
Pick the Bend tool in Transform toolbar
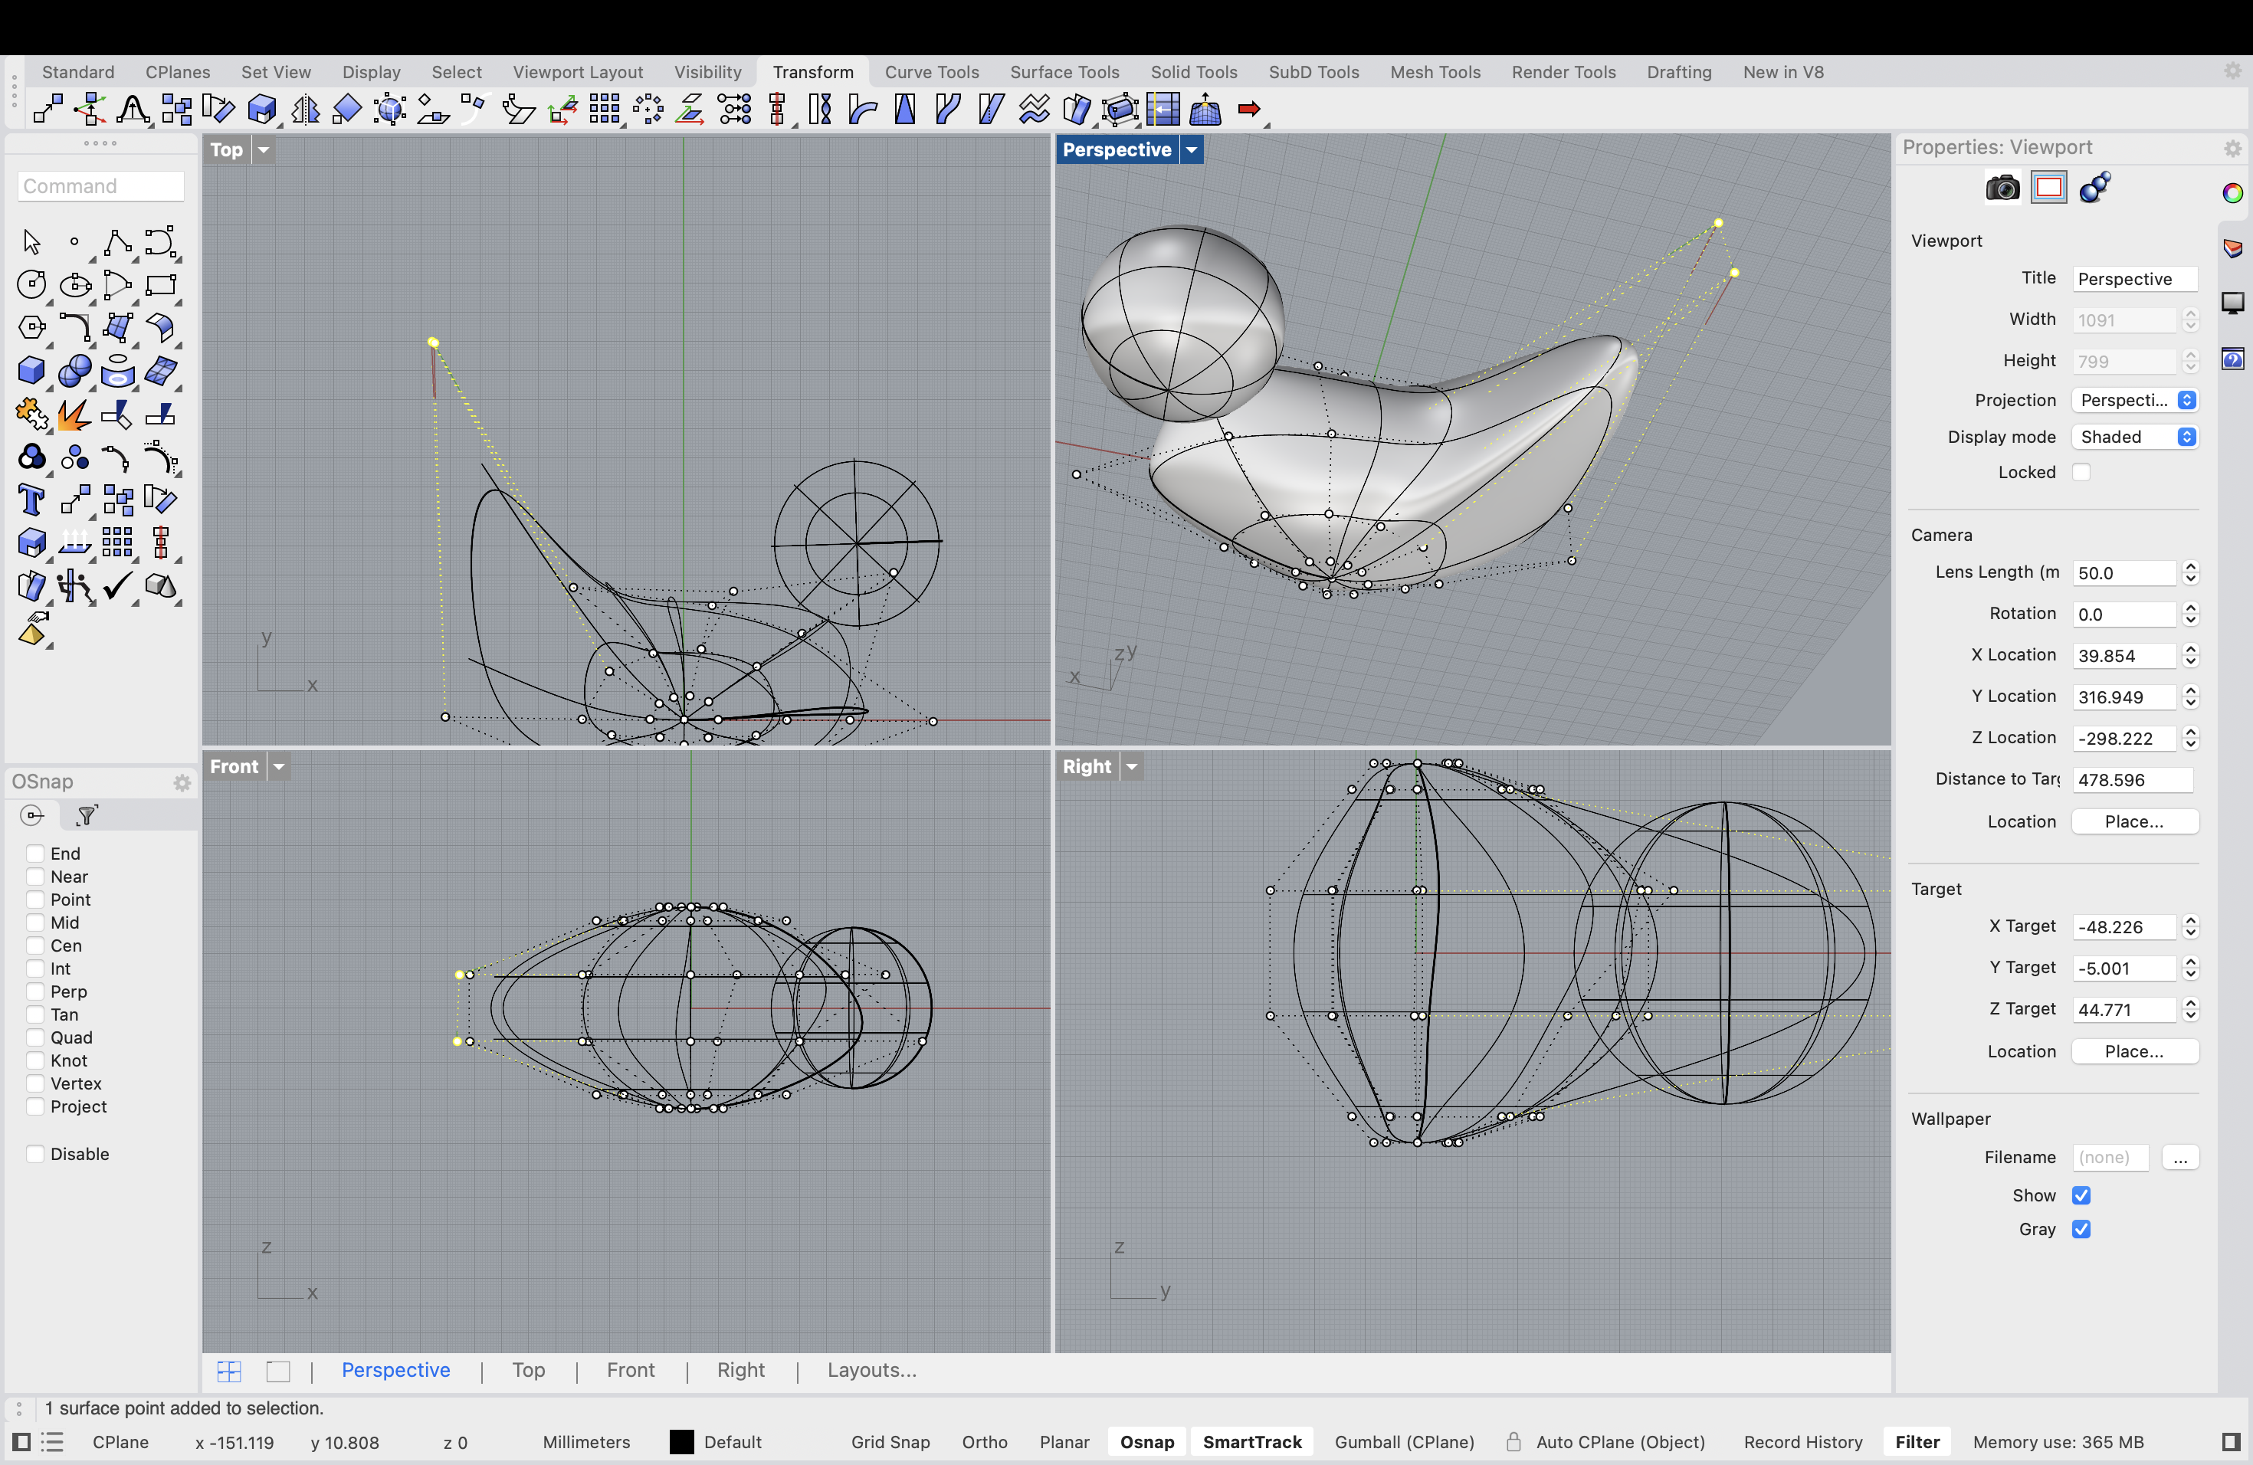point(862,110)
